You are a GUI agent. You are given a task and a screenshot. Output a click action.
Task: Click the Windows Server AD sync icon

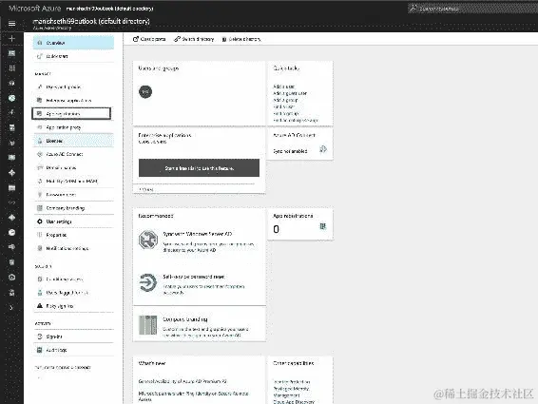coord(148,240)
